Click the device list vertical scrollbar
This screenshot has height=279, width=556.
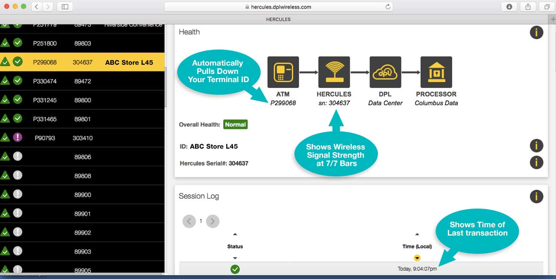pos(166,87)
